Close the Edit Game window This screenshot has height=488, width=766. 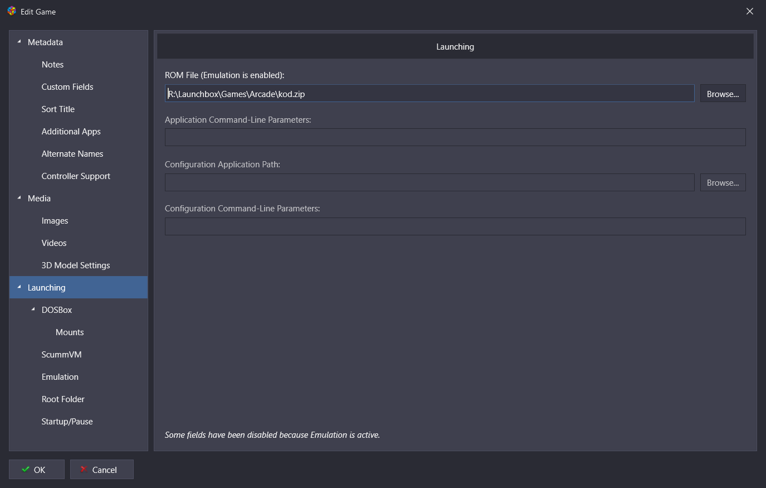750,11
